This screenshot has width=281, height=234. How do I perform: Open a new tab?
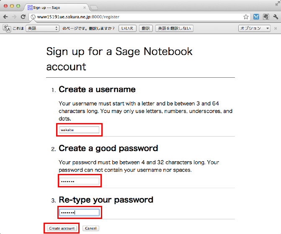click(94, 7)
